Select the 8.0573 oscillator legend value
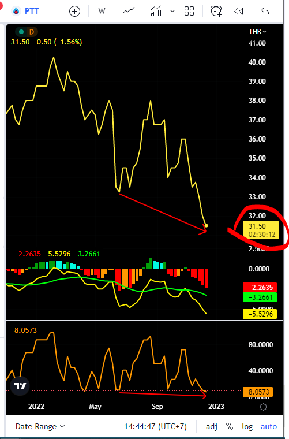 pos(25,330)
